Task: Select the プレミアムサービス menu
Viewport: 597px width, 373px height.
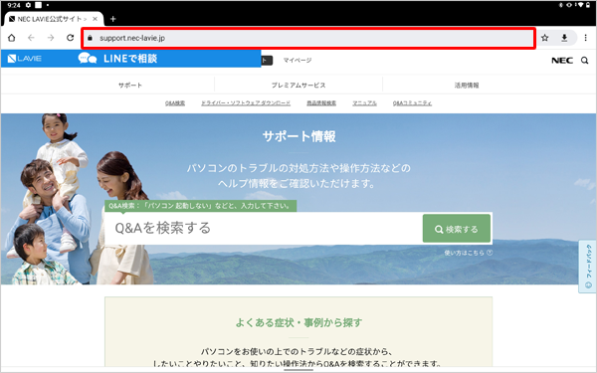Action: click(298, 85)
